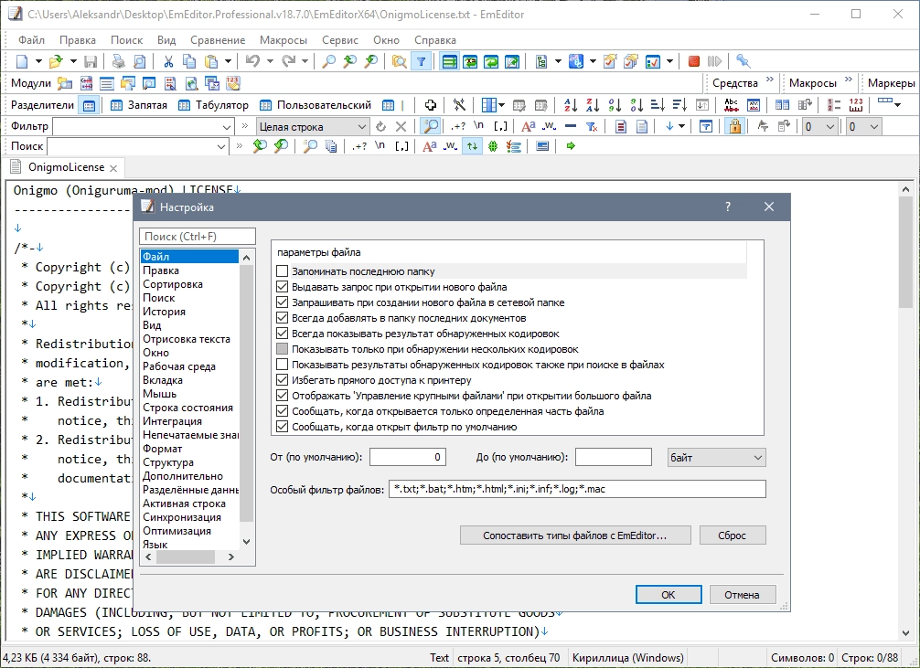Viewport: 920px width, 668px height.
Task: Uncheck 'Выдавать запрос при открытии нового файла'
Action: (x=283, y=287)
